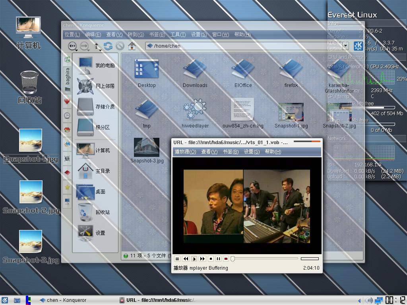Click the volume speaker icon in system tray

[x=368, y=301]
